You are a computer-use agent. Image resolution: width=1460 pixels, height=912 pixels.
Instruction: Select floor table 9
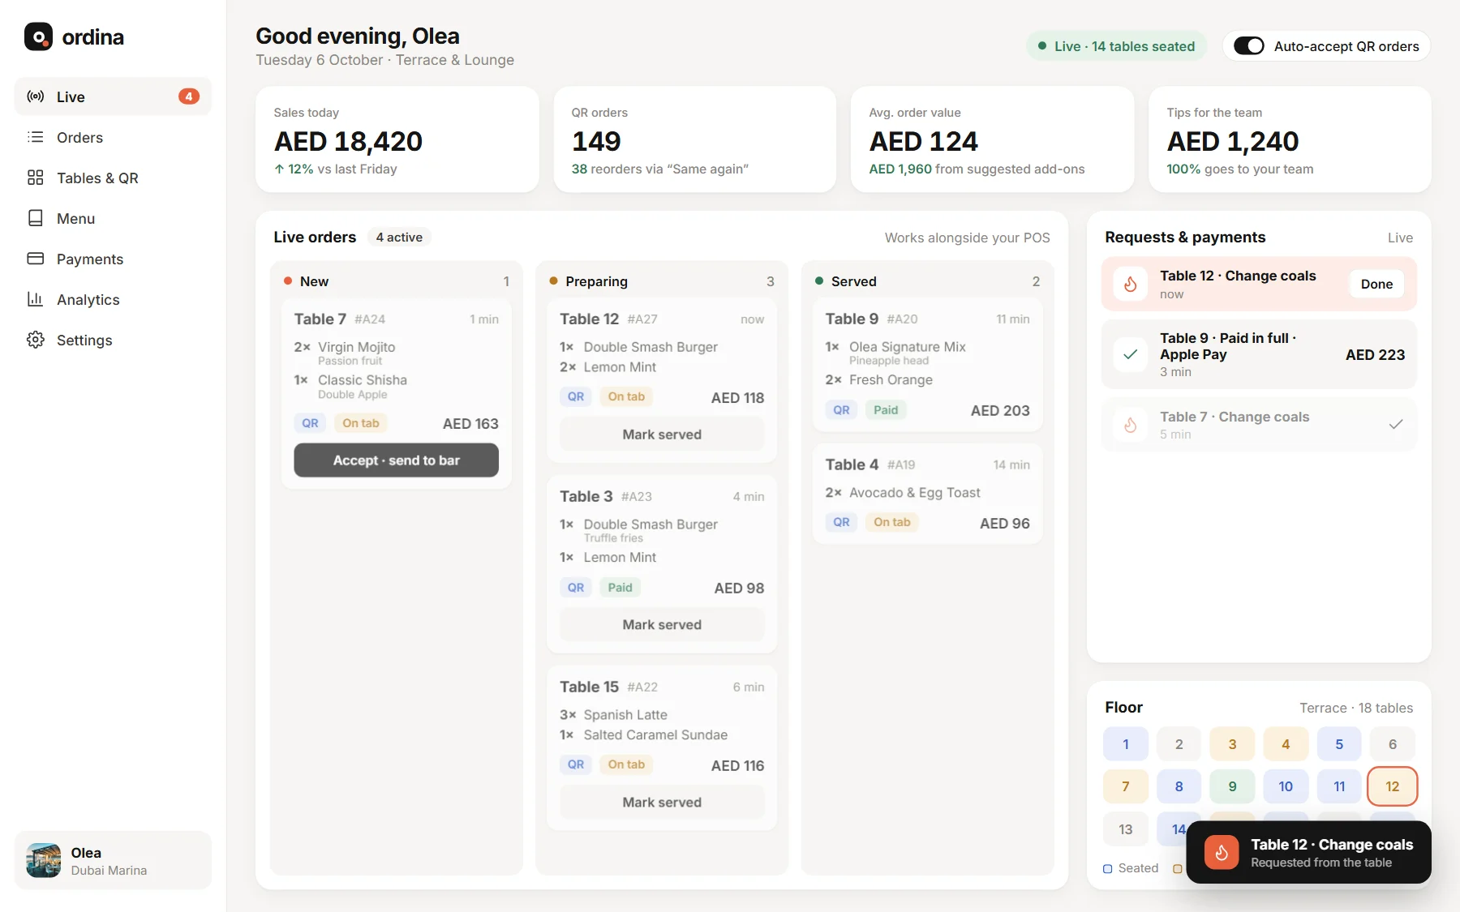(x=1232, y=786)
